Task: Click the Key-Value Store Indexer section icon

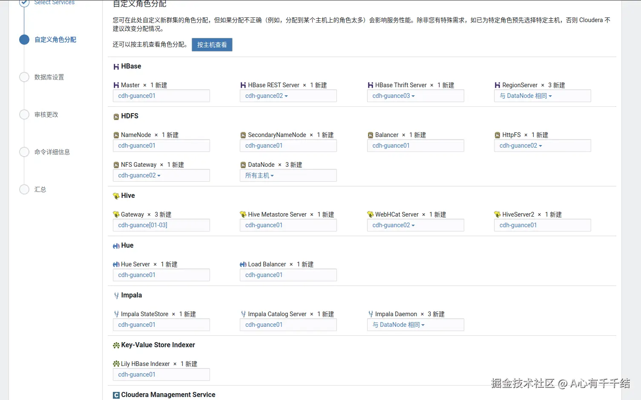Action: click(x=116, y=346)
